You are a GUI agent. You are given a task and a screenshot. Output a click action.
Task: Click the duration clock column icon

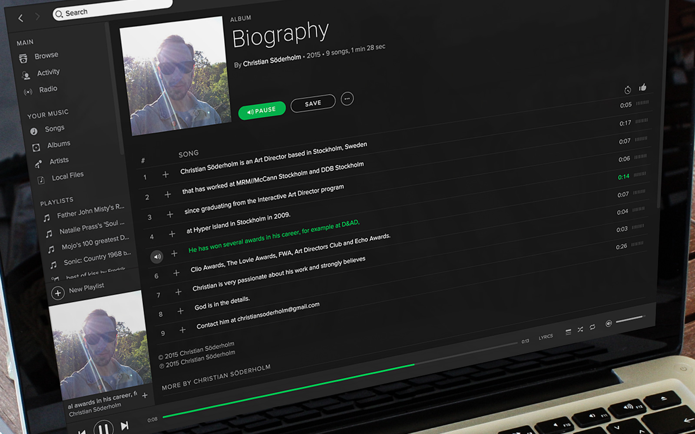[x=628, y=90]
